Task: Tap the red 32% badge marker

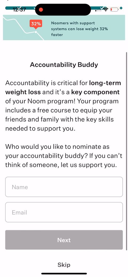Action: (x=36, y=24)
